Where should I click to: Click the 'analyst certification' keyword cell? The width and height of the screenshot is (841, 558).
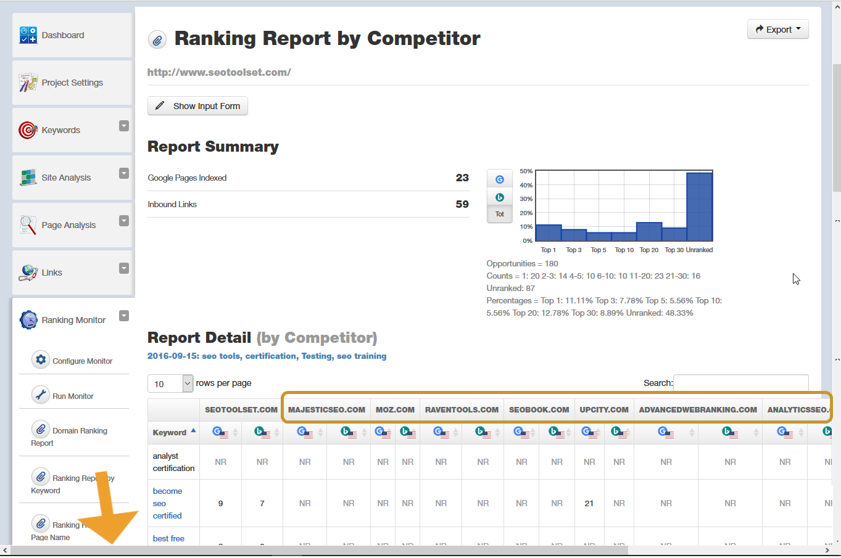coord(174,462)
